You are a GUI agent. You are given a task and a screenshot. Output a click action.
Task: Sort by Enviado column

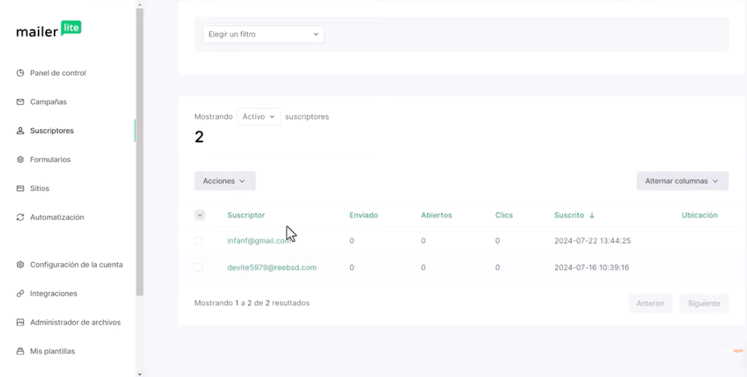click(x=364, y=215)
